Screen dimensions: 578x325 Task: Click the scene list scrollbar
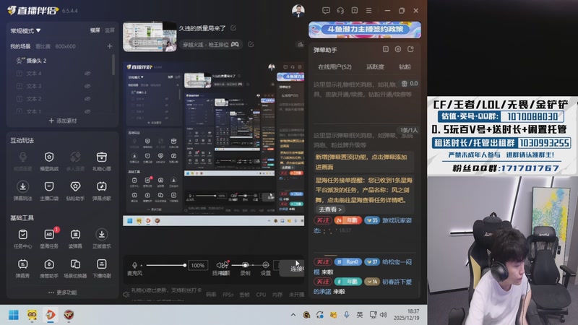pyautogui.click(x=113, y=64)
